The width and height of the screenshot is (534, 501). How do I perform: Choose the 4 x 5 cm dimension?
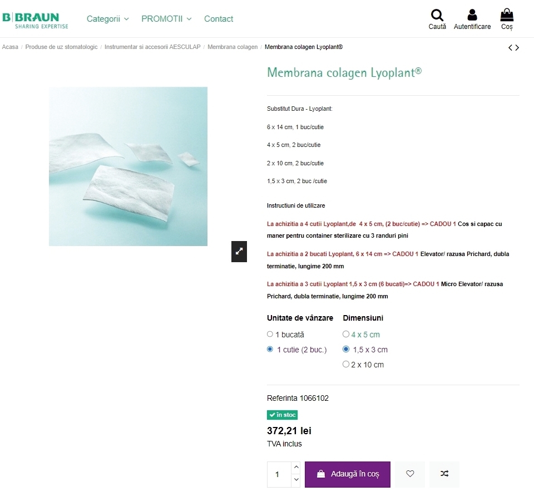[x=345, y=335]
